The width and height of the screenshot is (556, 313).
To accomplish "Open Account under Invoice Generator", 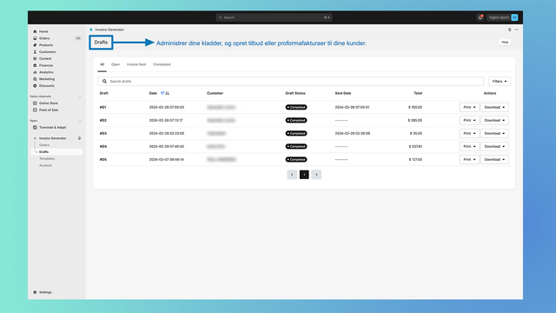I will (45, 165).
